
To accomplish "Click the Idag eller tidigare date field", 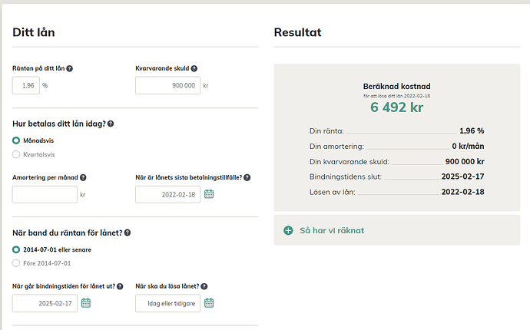I will click(x=167, y=303).
